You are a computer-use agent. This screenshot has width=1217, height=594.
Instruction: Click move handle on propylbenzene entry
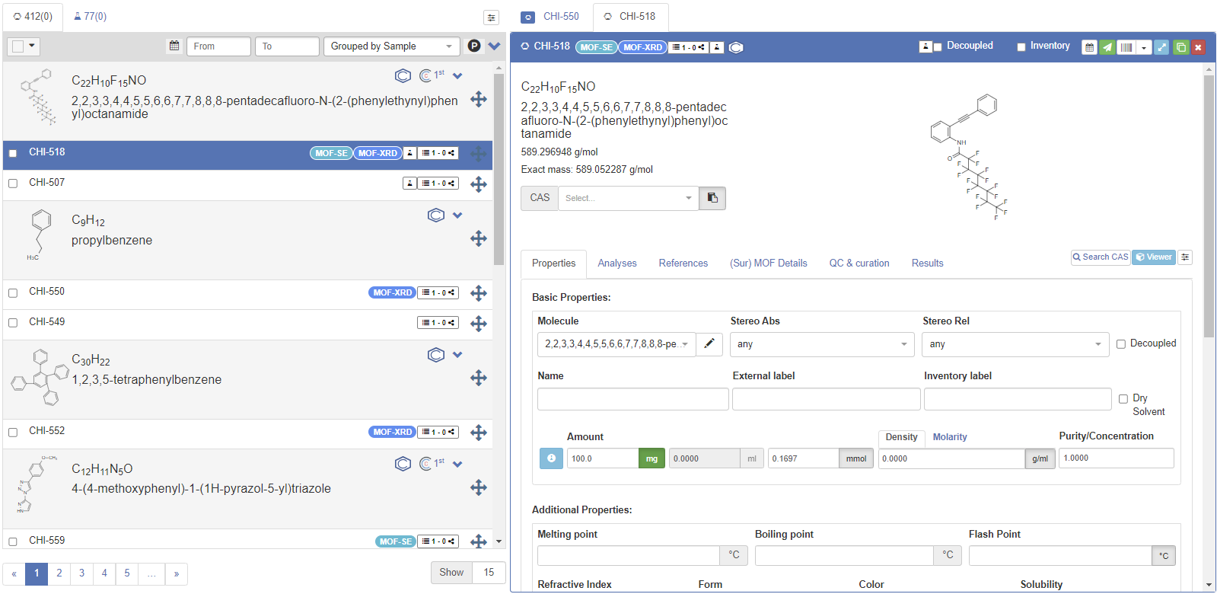(x=479, y=239)
